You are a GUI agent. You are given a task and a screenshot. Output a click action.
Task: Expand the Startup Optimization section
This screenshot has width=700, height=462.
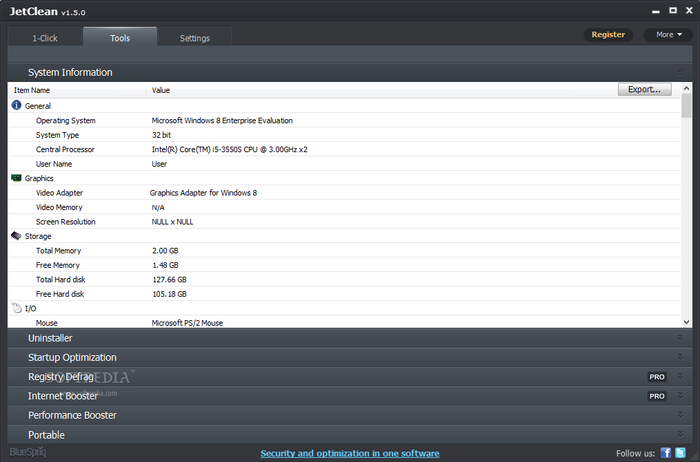click(680, 357)
